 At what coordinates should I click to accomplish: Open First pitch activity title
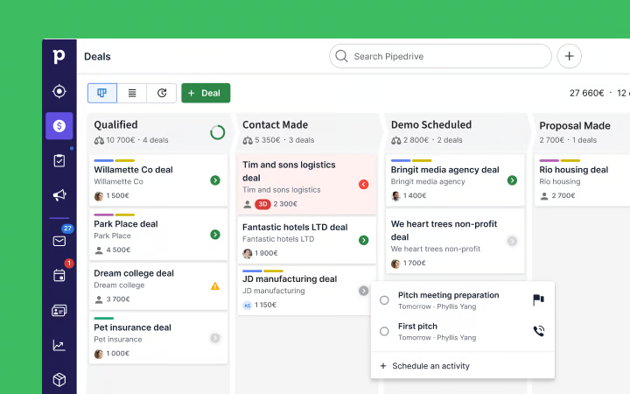pos(417,326)
